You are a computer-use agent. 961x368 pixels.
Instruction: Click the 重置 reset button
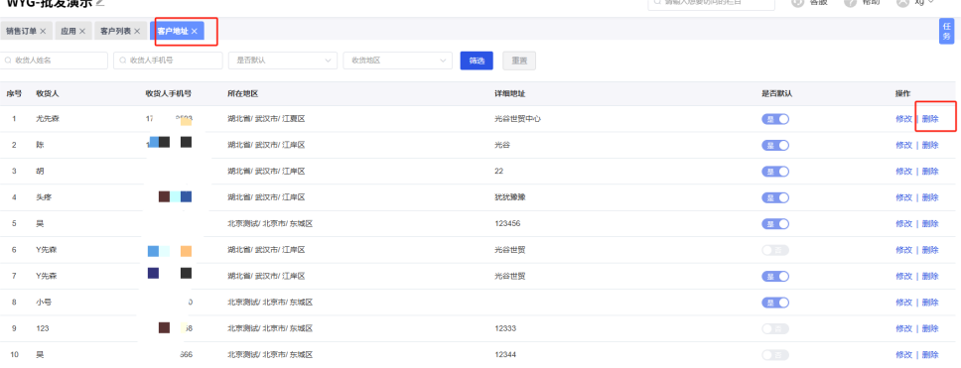click(519, 61)
